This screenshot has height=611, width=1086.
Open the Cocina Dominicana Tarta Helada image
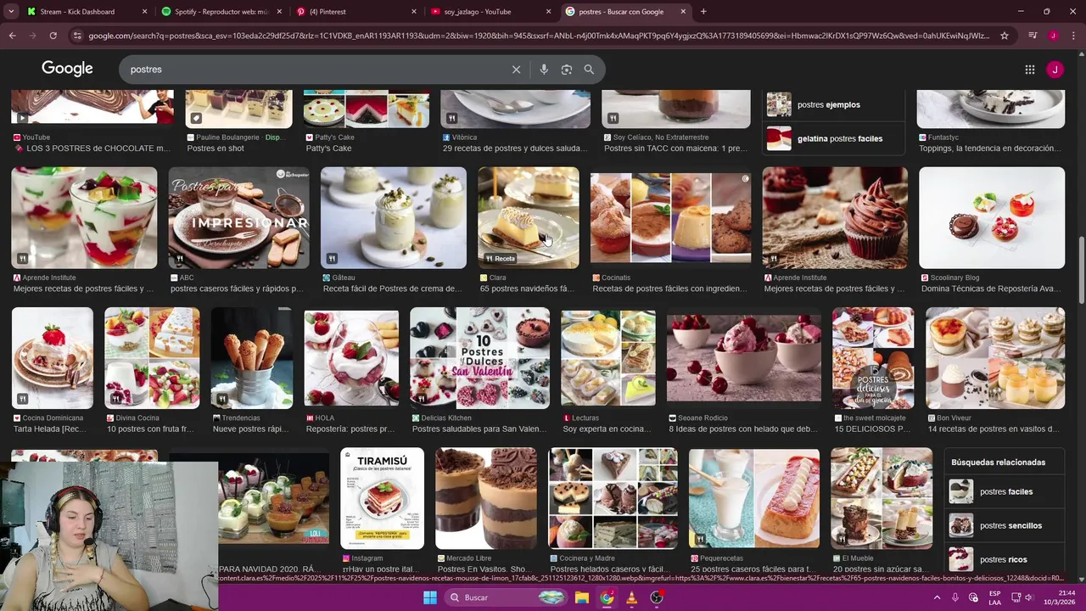coord(53,358)
